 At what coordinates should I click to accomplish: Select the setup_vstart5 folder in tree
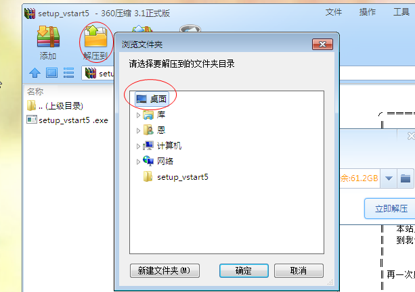(x=176, y=177)
